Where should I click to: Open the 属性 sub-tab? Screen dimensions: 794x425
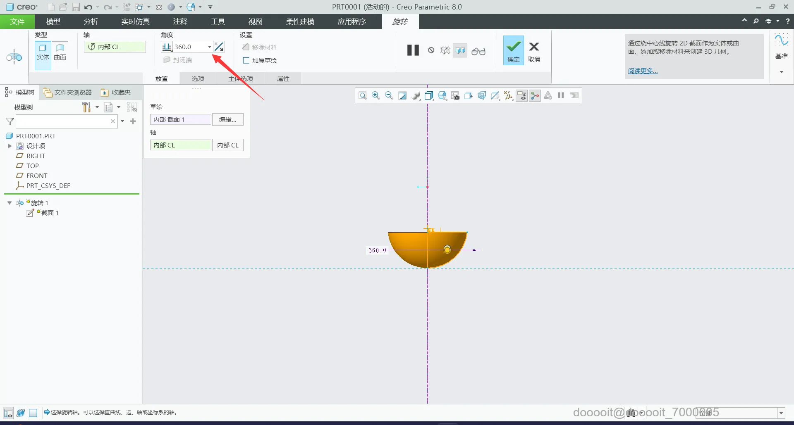(x=283, y=78)
